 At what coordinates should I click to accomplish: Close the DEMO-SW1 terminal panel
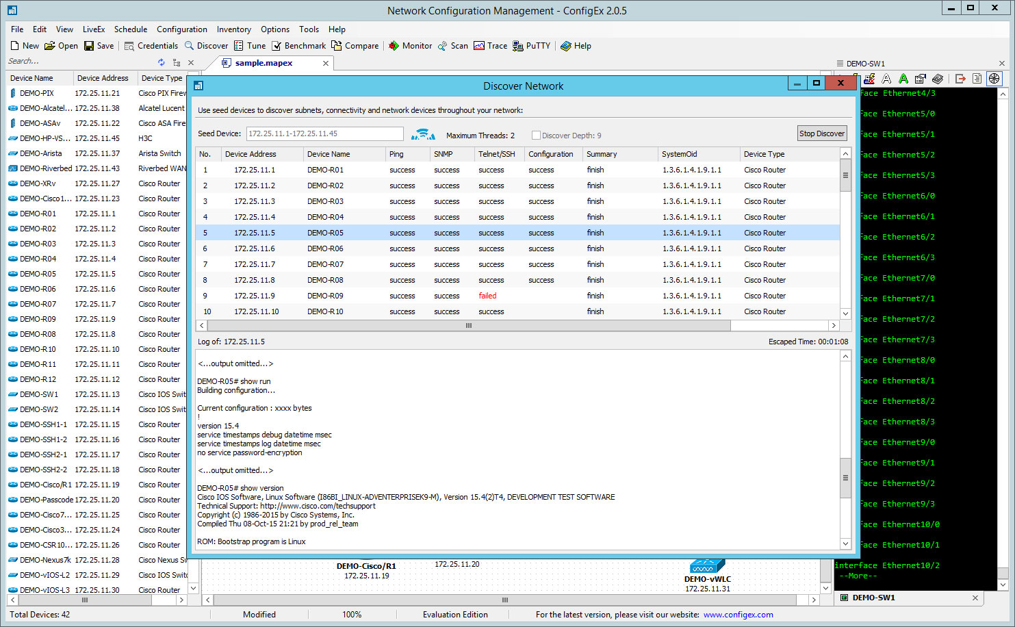pos(1002,64)
